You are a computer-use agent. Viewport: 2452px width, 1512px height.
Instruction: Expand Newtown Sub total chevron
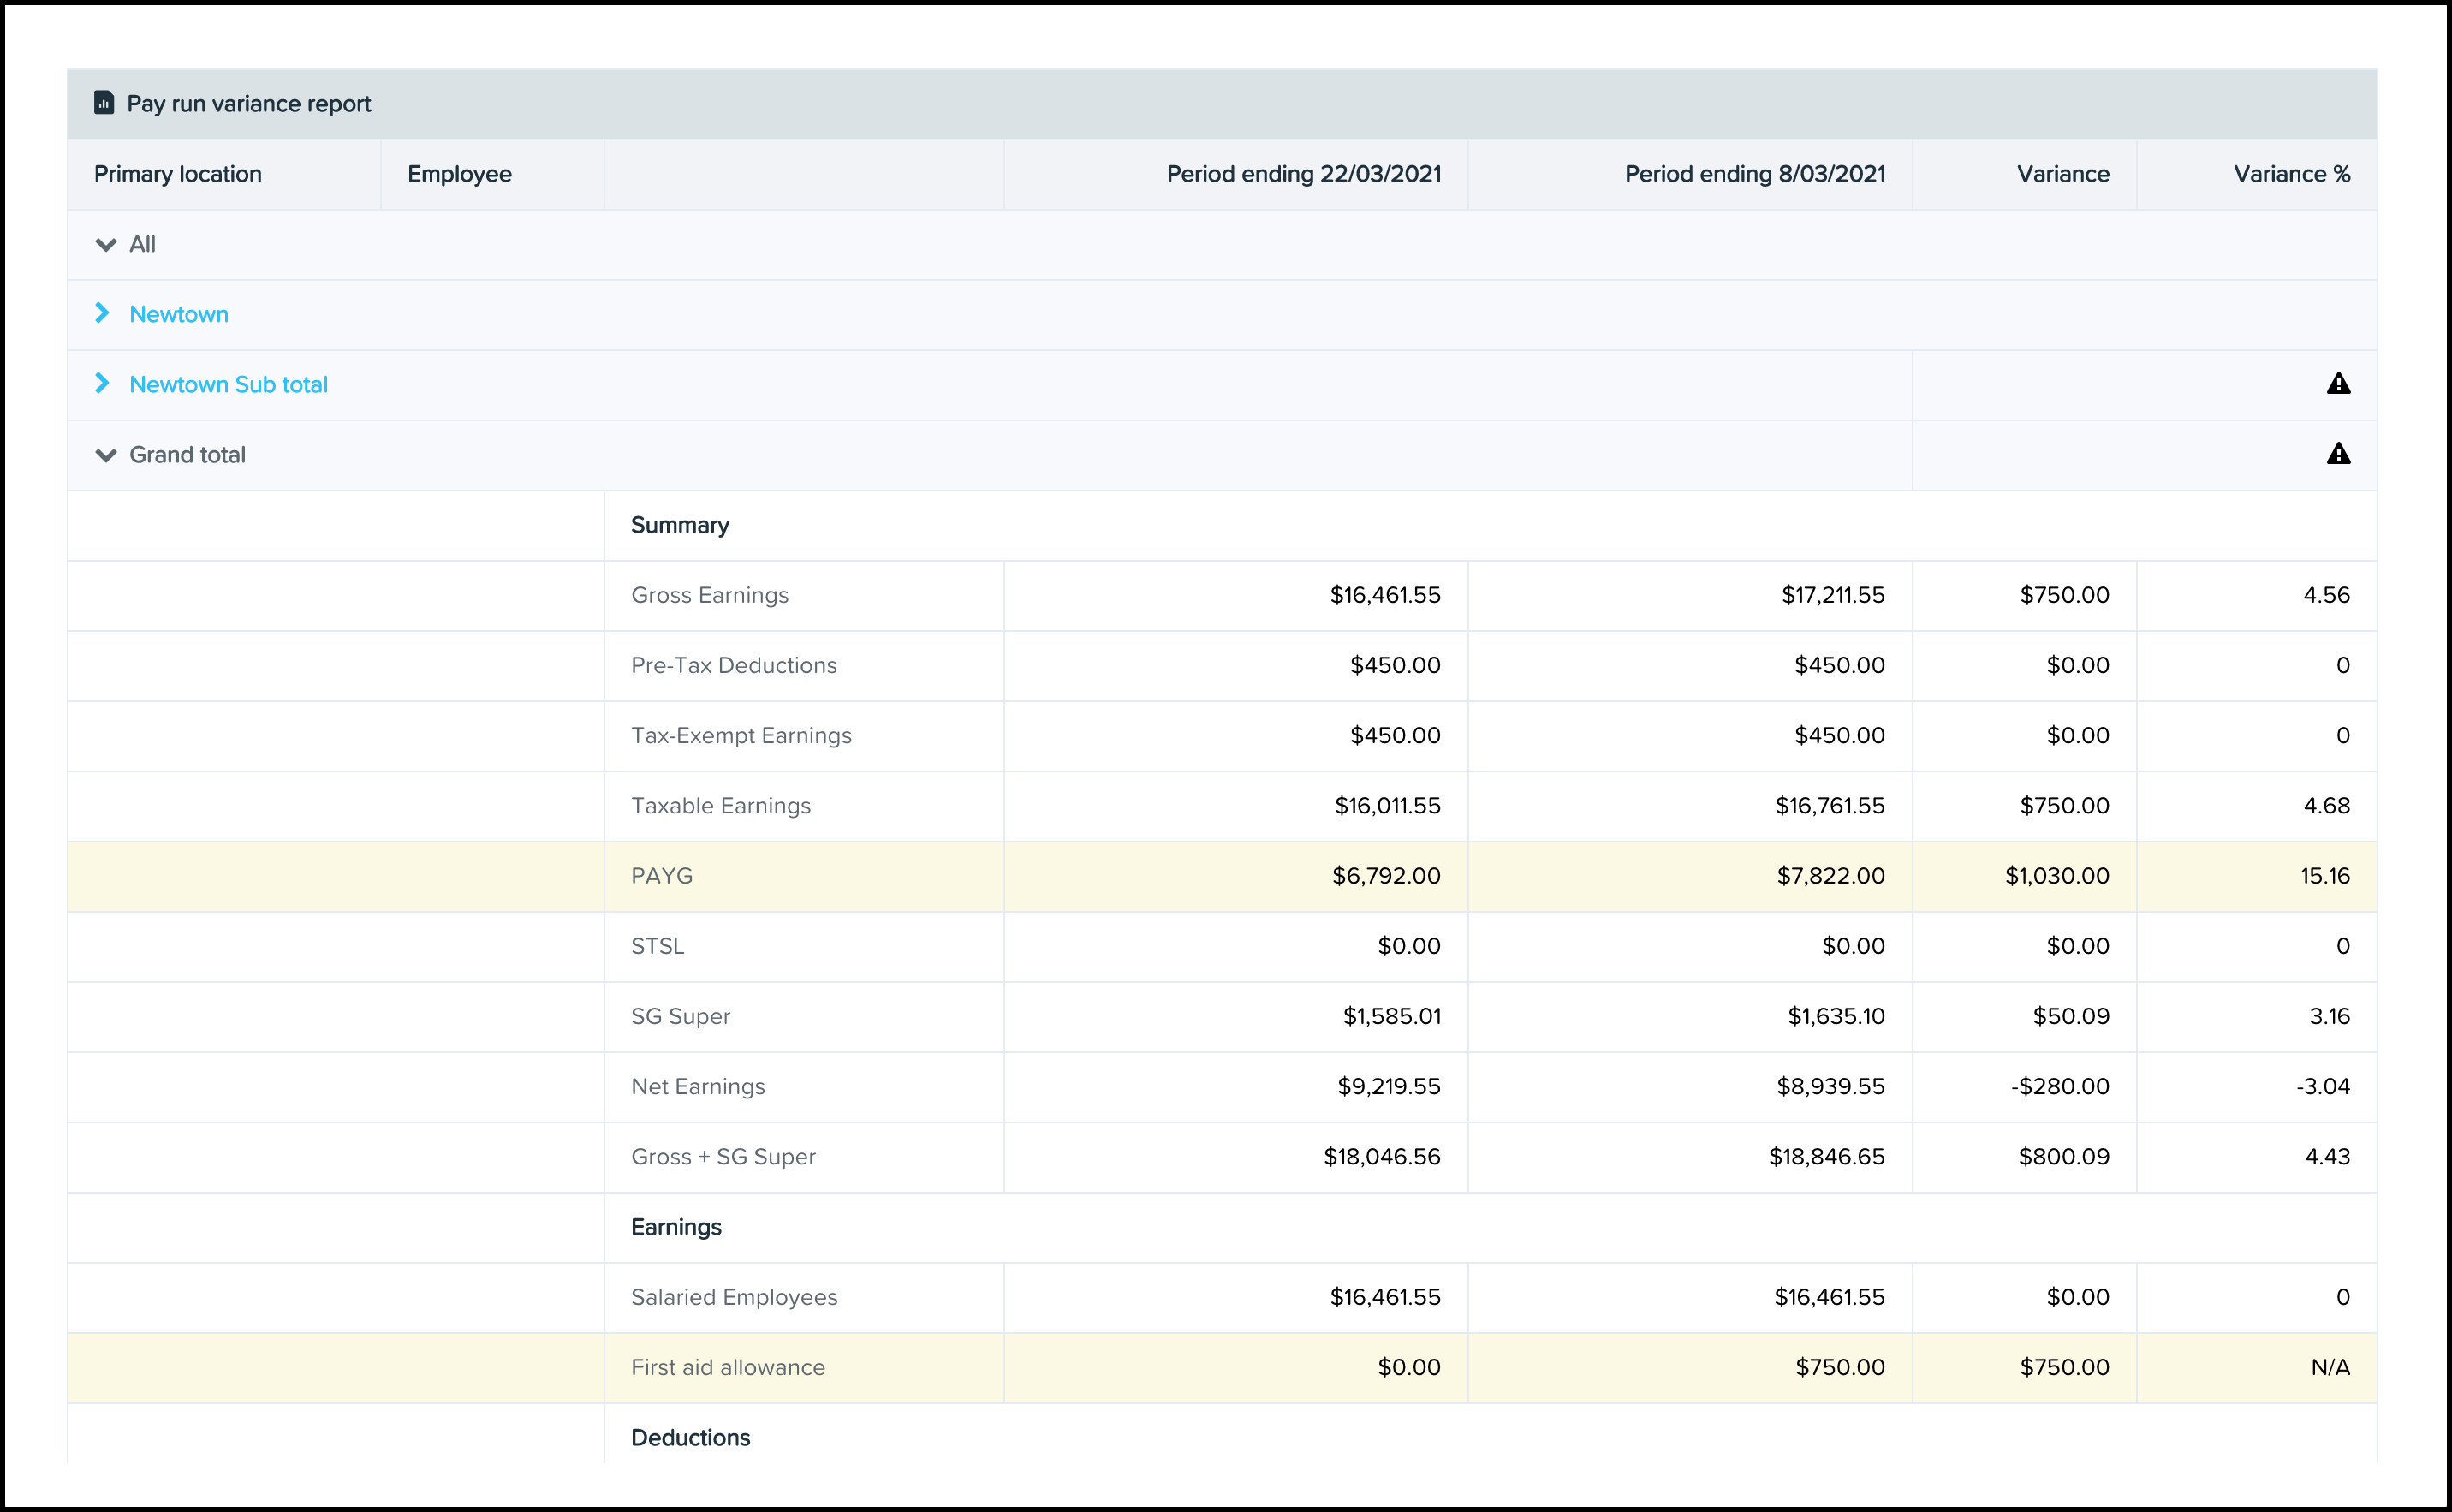point(102,384)
